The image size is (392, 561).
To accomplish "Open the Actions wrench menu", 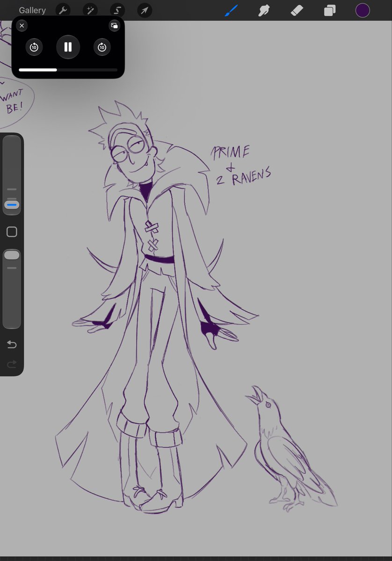I will click(x=63, y=10).
